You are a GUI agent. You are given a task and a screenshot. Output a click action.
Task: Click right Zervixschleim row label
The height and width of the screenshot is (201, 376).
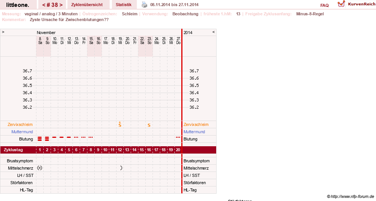pyautogui.click(x=196, y=124)
